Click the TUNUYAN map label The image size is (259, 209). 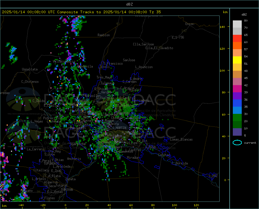click(67, 190)
